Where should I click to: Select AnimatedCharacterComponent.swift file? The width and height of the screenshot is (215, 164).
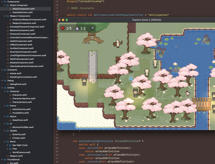[27, 27]
